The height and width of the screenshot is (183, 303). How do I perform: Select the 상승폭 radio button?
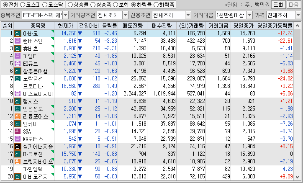[93, 5]
